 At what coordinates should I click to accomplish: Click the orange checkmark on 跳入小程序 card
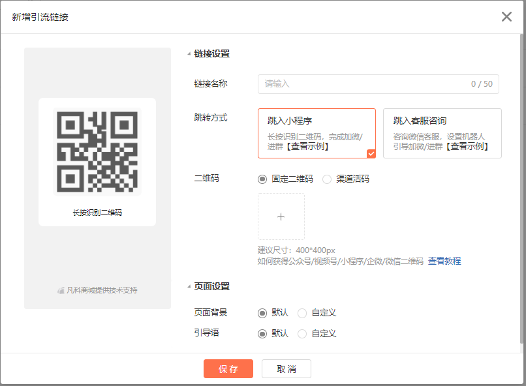click(x=371, y=154)
